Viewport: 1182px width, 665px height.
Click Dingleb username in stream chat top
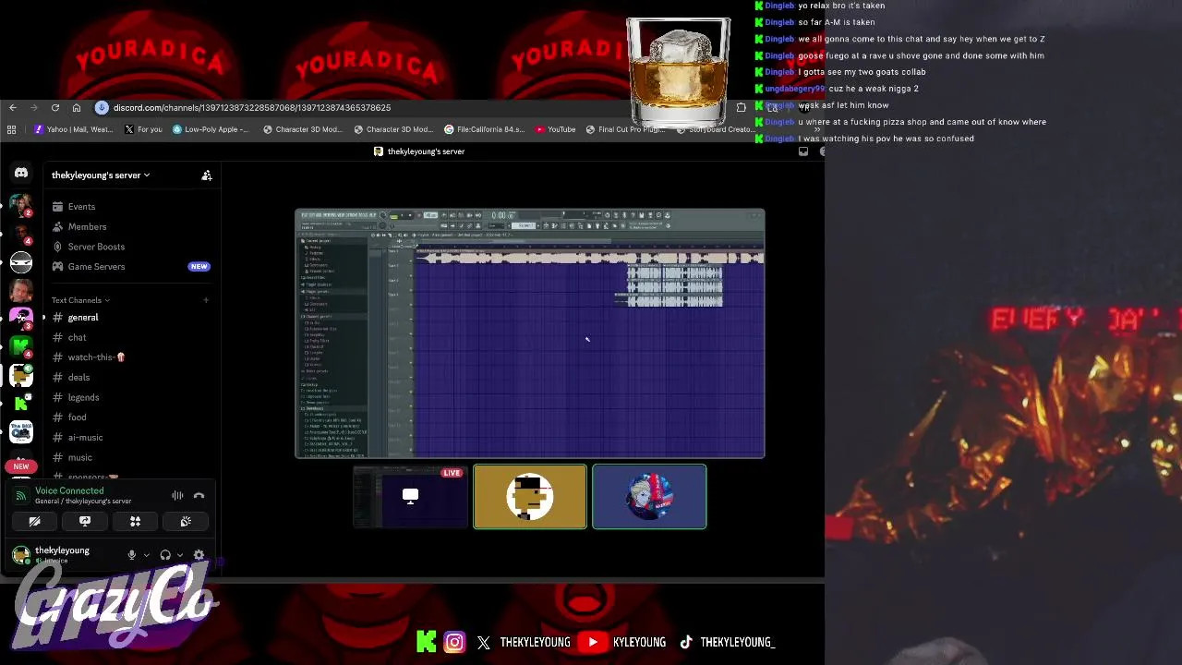click(779, 6)
